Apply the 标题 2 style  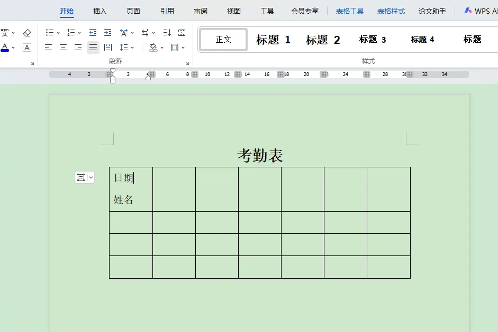click(323, 40)
